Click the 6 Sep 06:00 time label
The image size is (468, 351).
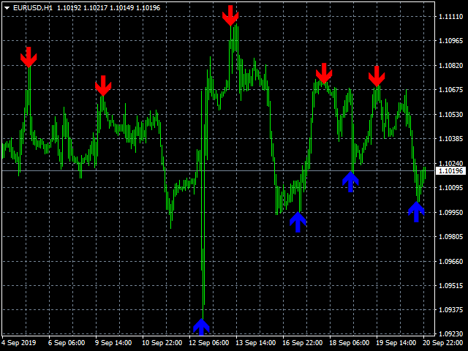pyautogui.click(x=67, y=343)
